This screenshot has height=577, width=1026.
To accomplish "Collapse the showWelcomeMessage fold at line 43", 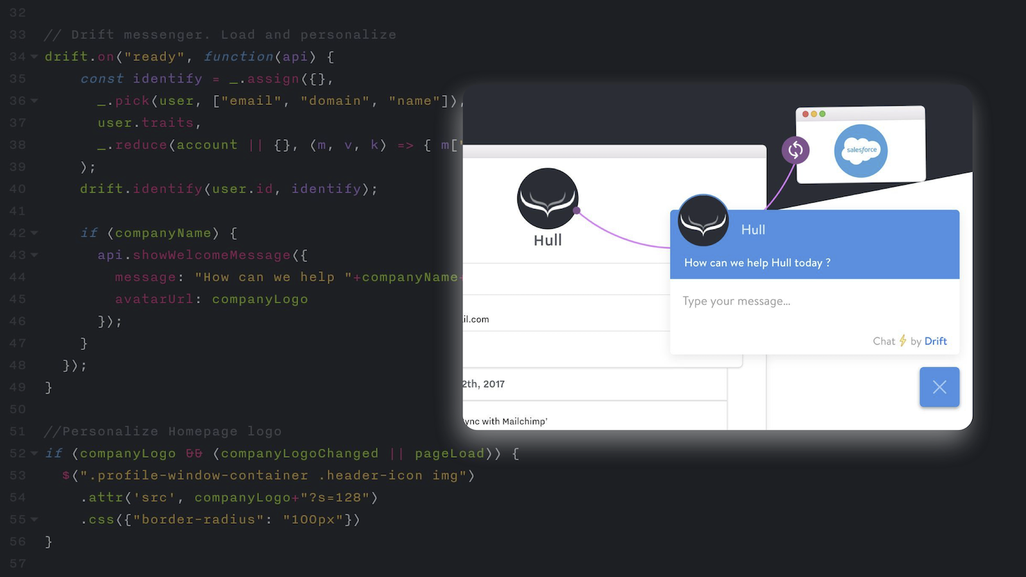I will pyautogui.click(x=34, y=255).
